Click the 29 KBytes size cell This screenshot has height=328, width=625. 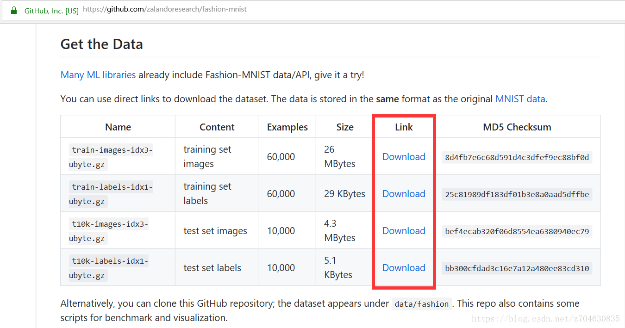pyautogui.click(x=345, y=193)
